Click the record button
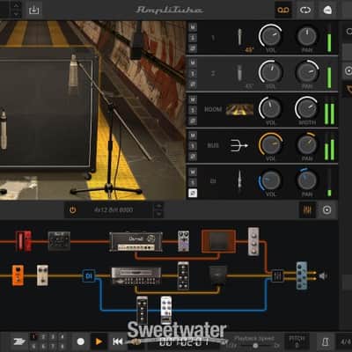Screen dimensions: 352x352 (81, 341)
